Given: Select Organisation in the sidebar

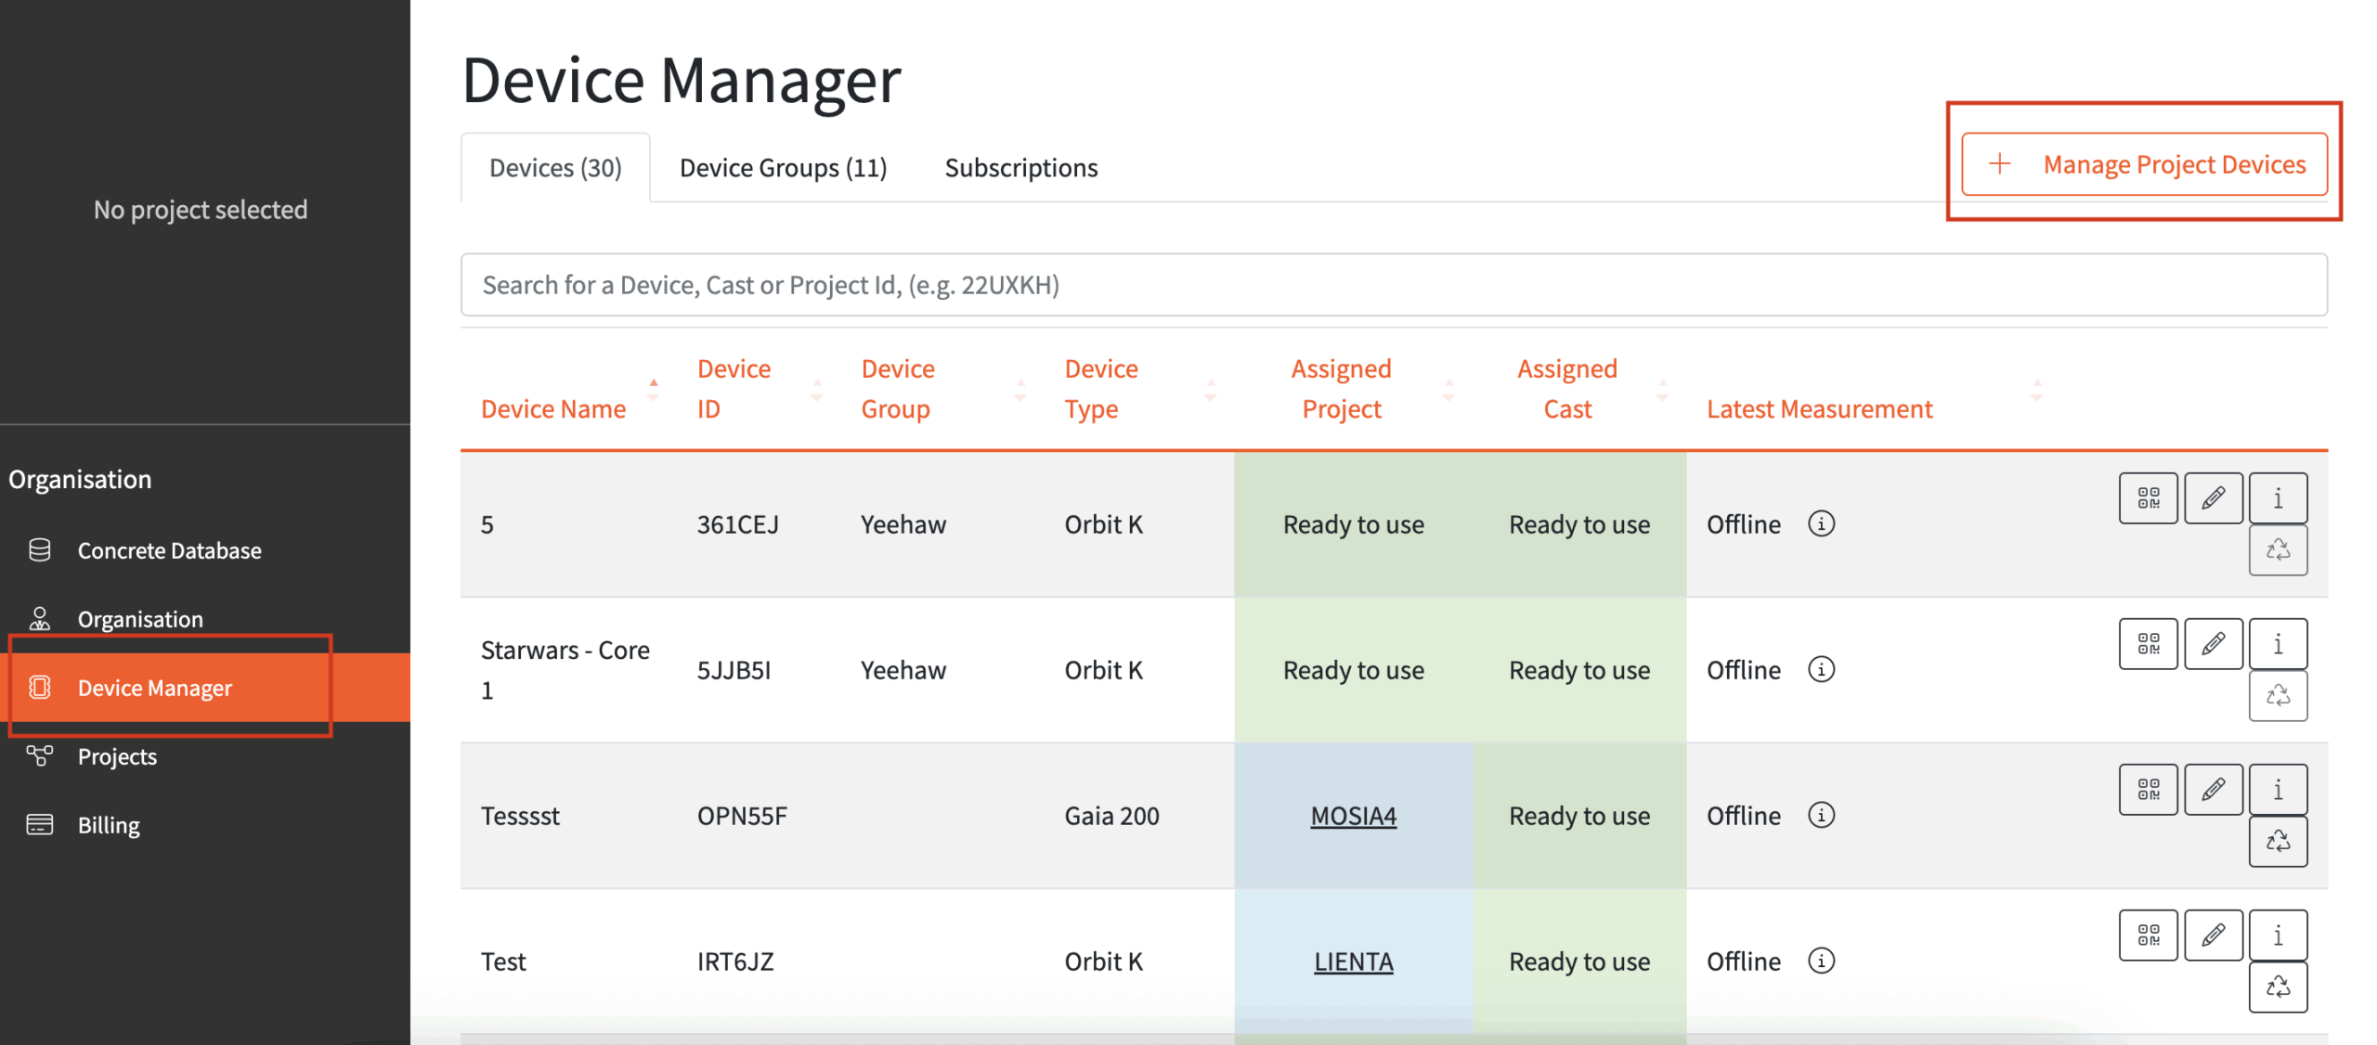Looking at the screenshot, I should click(140, 618).
